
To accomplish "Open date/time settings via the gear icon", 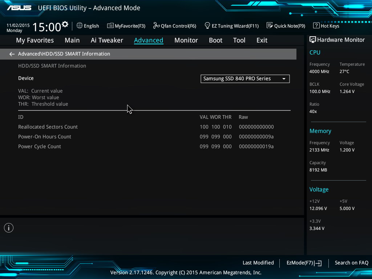I will (65, 25).
